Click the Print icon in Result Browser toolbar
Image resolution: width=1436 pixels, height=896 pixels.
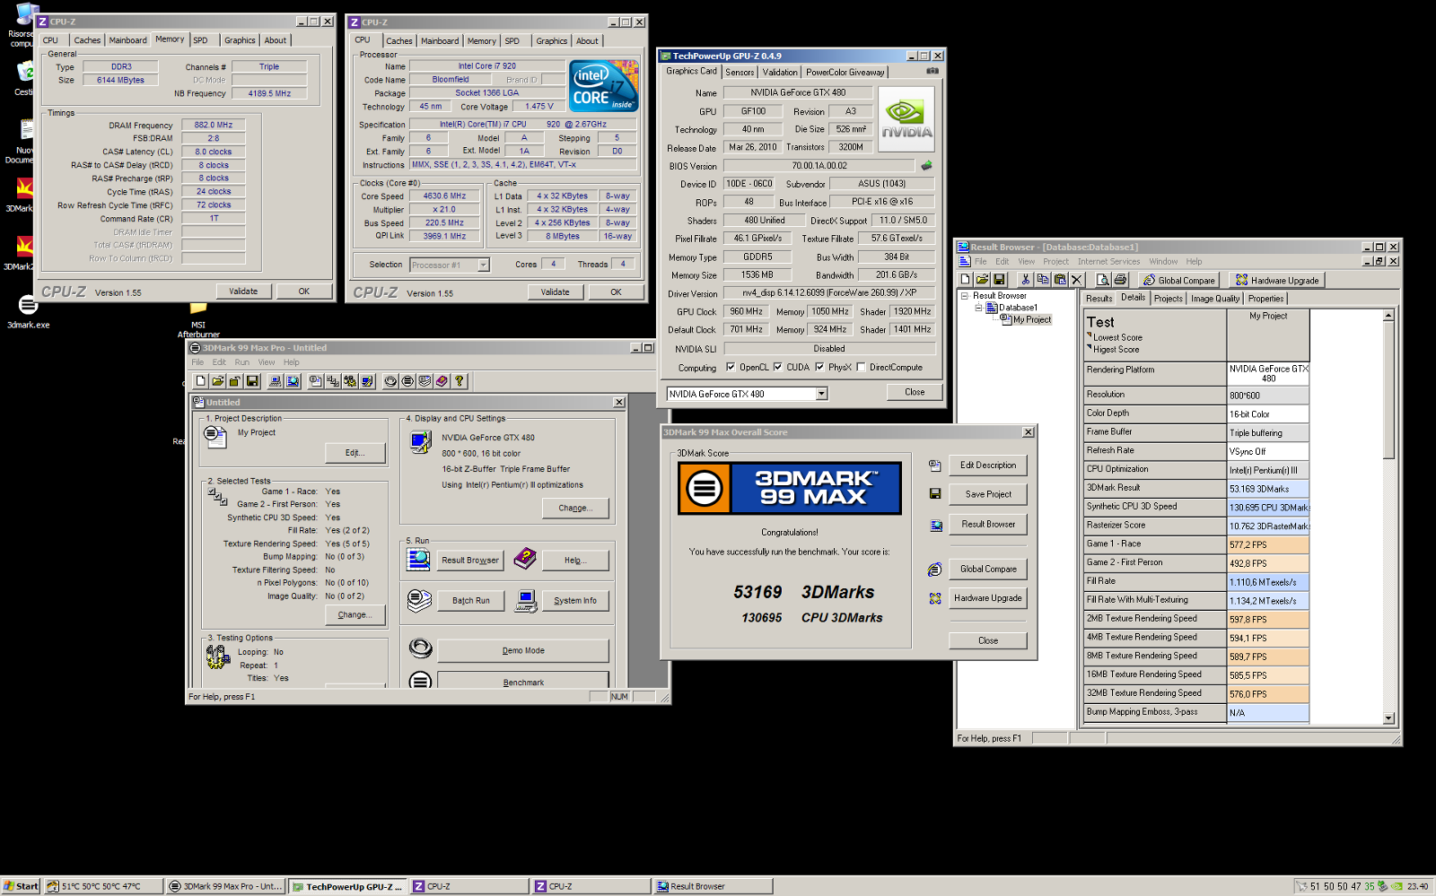pyautogui.click(x=1120, y=280)
